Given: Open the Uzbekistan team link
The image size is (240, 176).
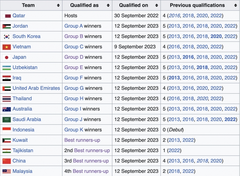Looking at the screenshot, I should pyautogui.click(x=25, y=67).
